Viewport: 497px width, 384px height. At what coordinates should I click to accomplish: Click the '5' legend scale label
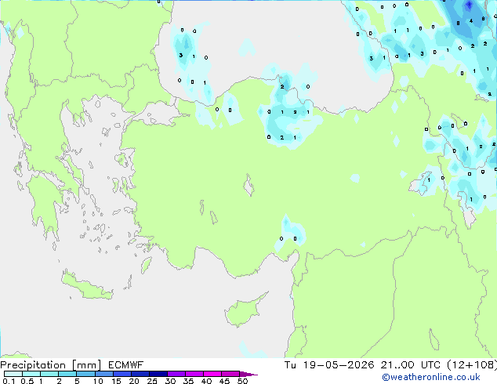tap(77, 381)
